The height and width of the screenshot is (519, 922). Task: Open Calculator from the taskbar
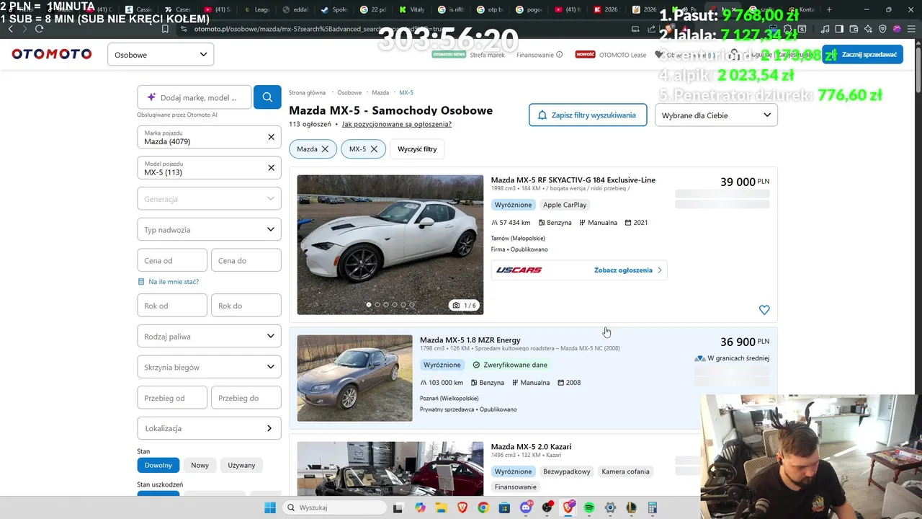653,507
